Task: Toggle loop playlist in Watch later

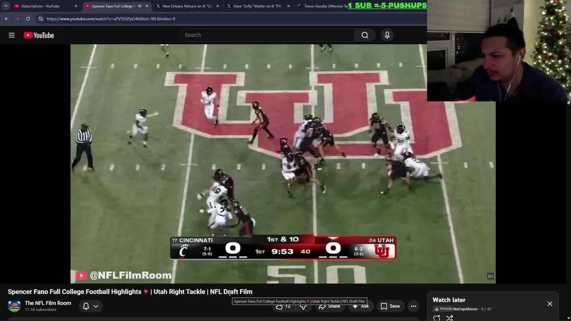Action: [x=437, y=318]
